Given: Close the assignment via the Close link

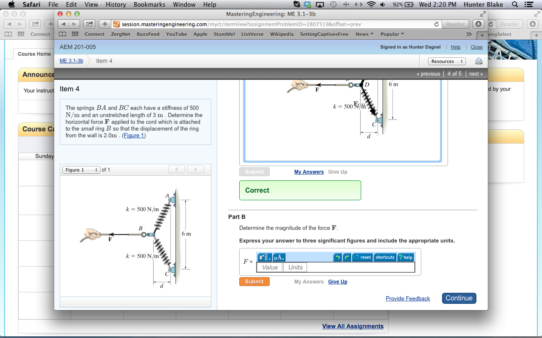Looking at the screenshot, I should pyautogui.click(x=476, y=47).
